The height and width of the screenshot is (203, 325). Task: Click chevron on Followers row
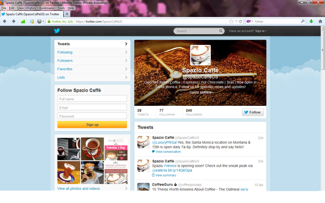pyautogui.click(x=126, y=60)
